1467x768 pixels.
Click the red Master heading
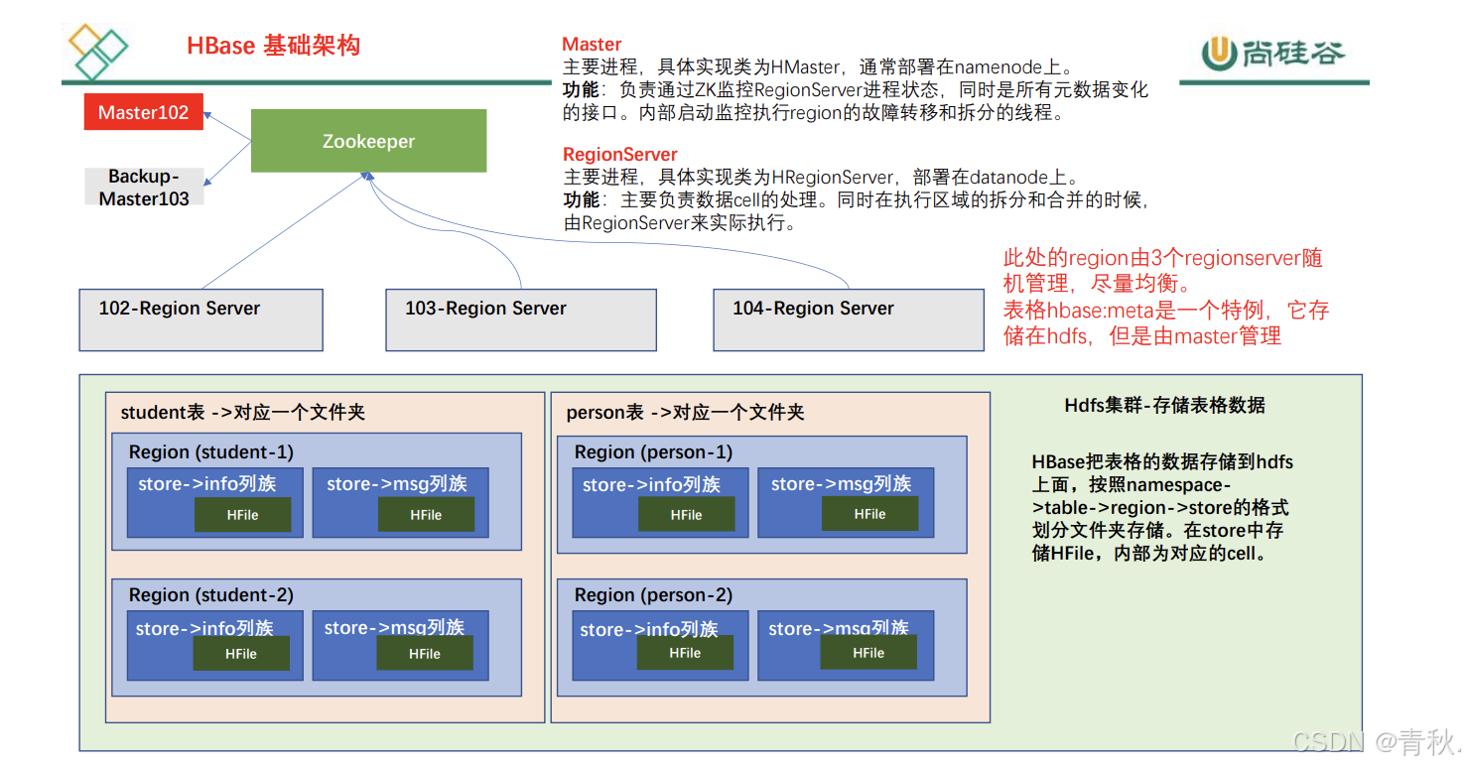592,45
